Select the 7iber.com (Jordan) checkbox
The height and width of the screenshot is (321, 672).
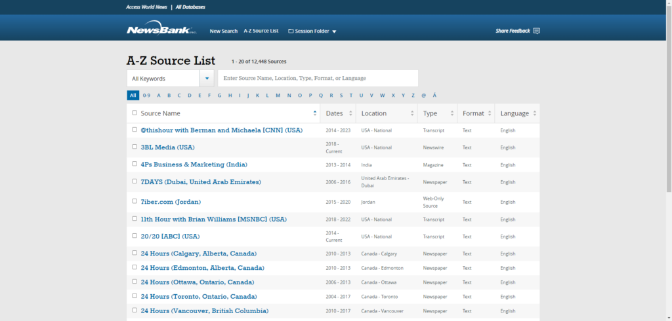pos(135,201)
